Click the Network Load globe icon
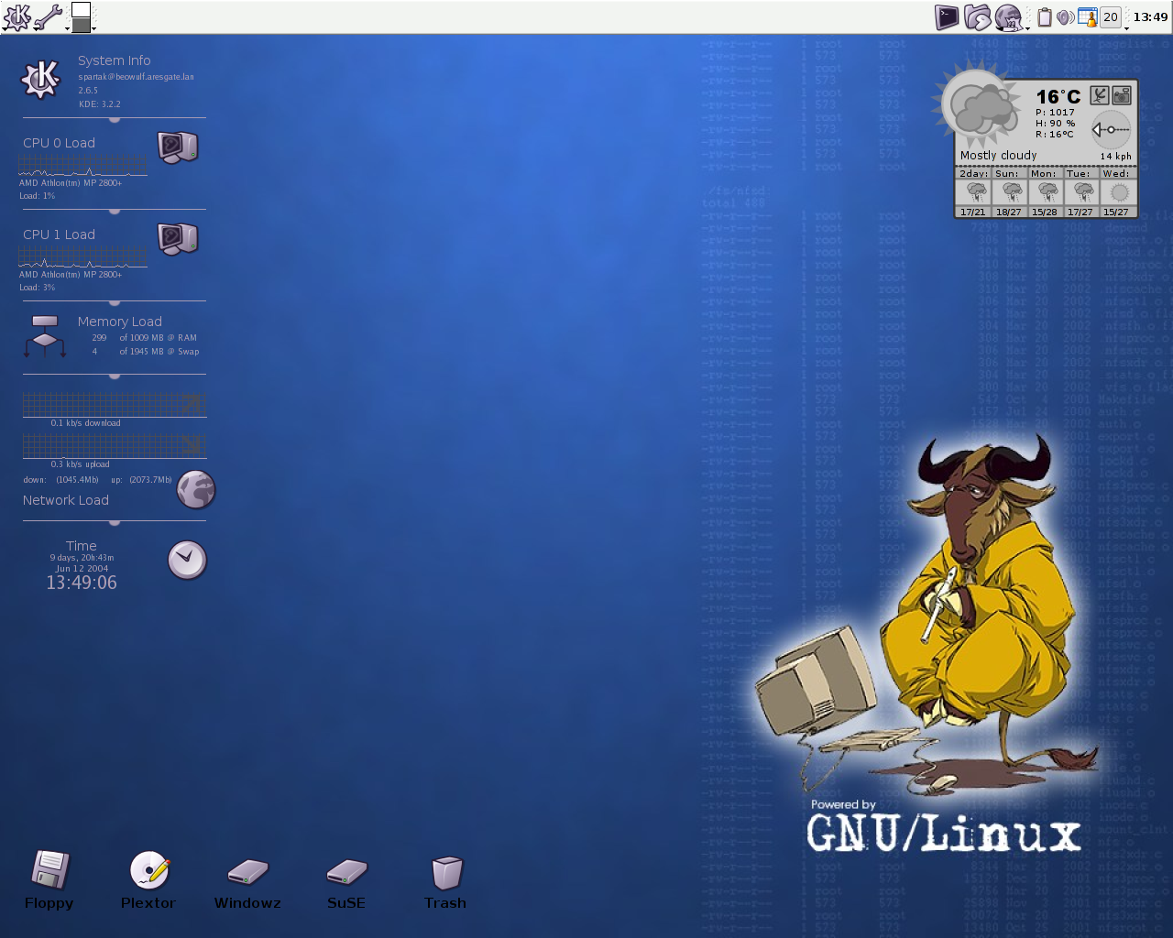 click(x=196, y=489)
